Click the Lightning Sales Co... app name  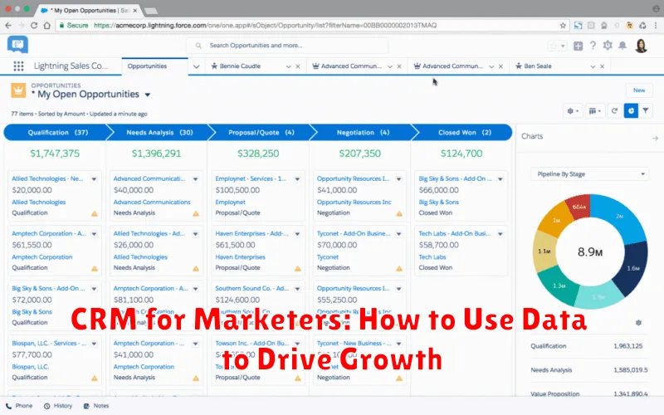[x=71, y=66]
